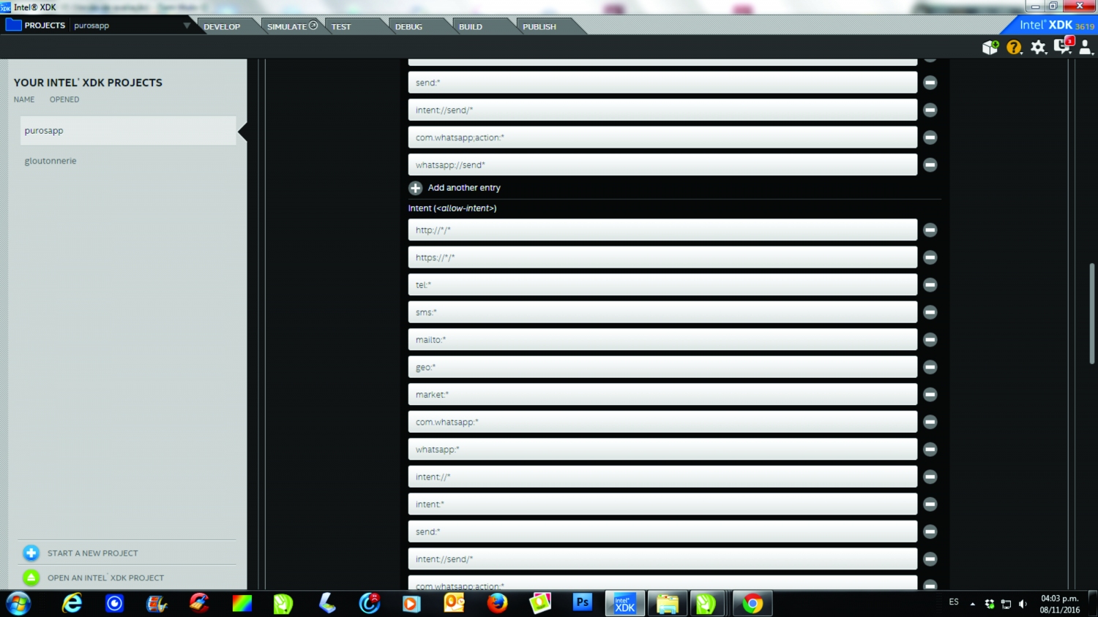This screenshot has height=617, width=1098.
Task: Edit the market:* intent field
Action: tap(662, 394)
